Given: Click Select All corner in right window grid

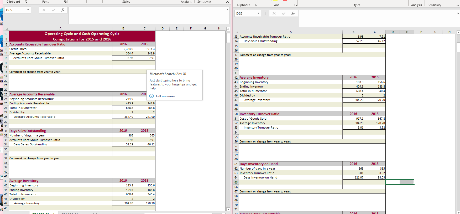Looking at the screenshot, I should click(x=237, y=32).
